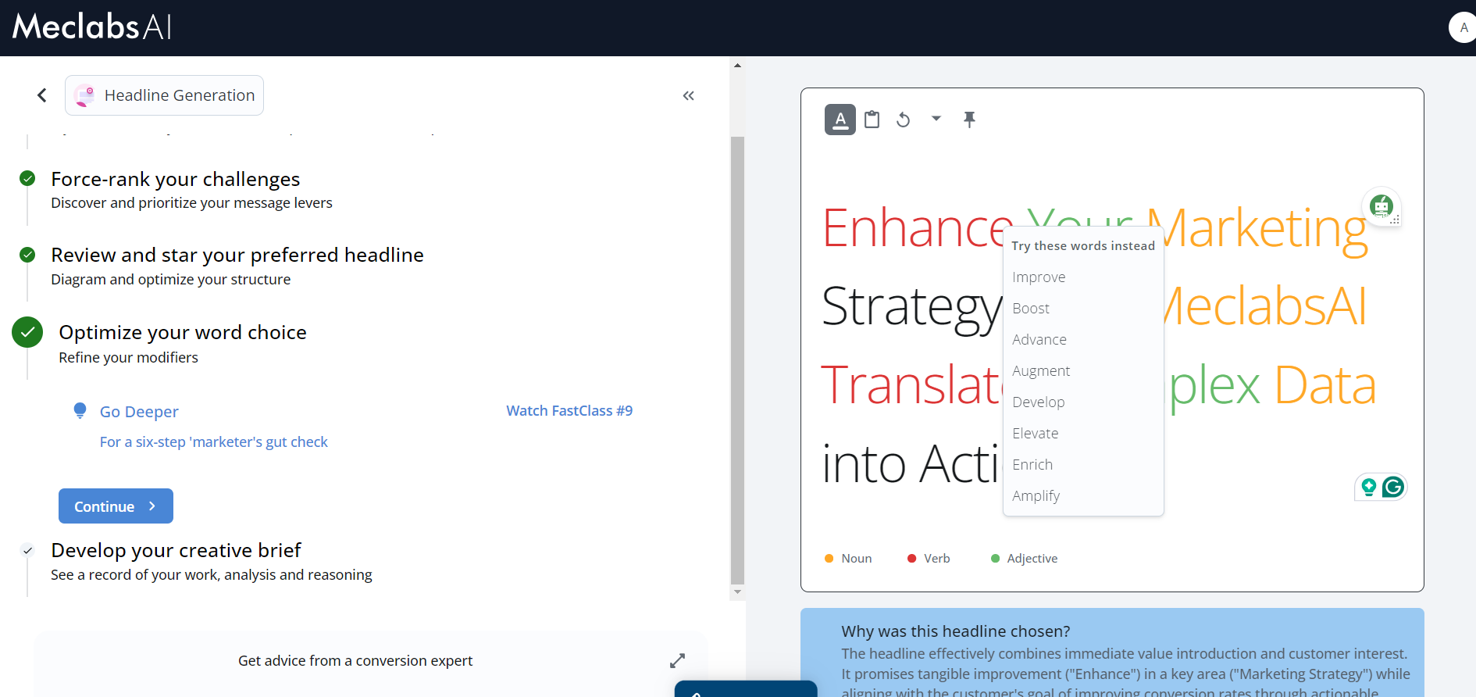Open the Headline Generation selector
Viewport: 1476px width, 697px height.
coord(164,95)
